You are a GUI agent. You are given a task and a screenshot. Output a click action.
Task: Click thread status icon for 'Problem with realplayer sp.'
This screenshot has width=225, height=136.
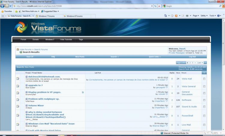(18, 100)
